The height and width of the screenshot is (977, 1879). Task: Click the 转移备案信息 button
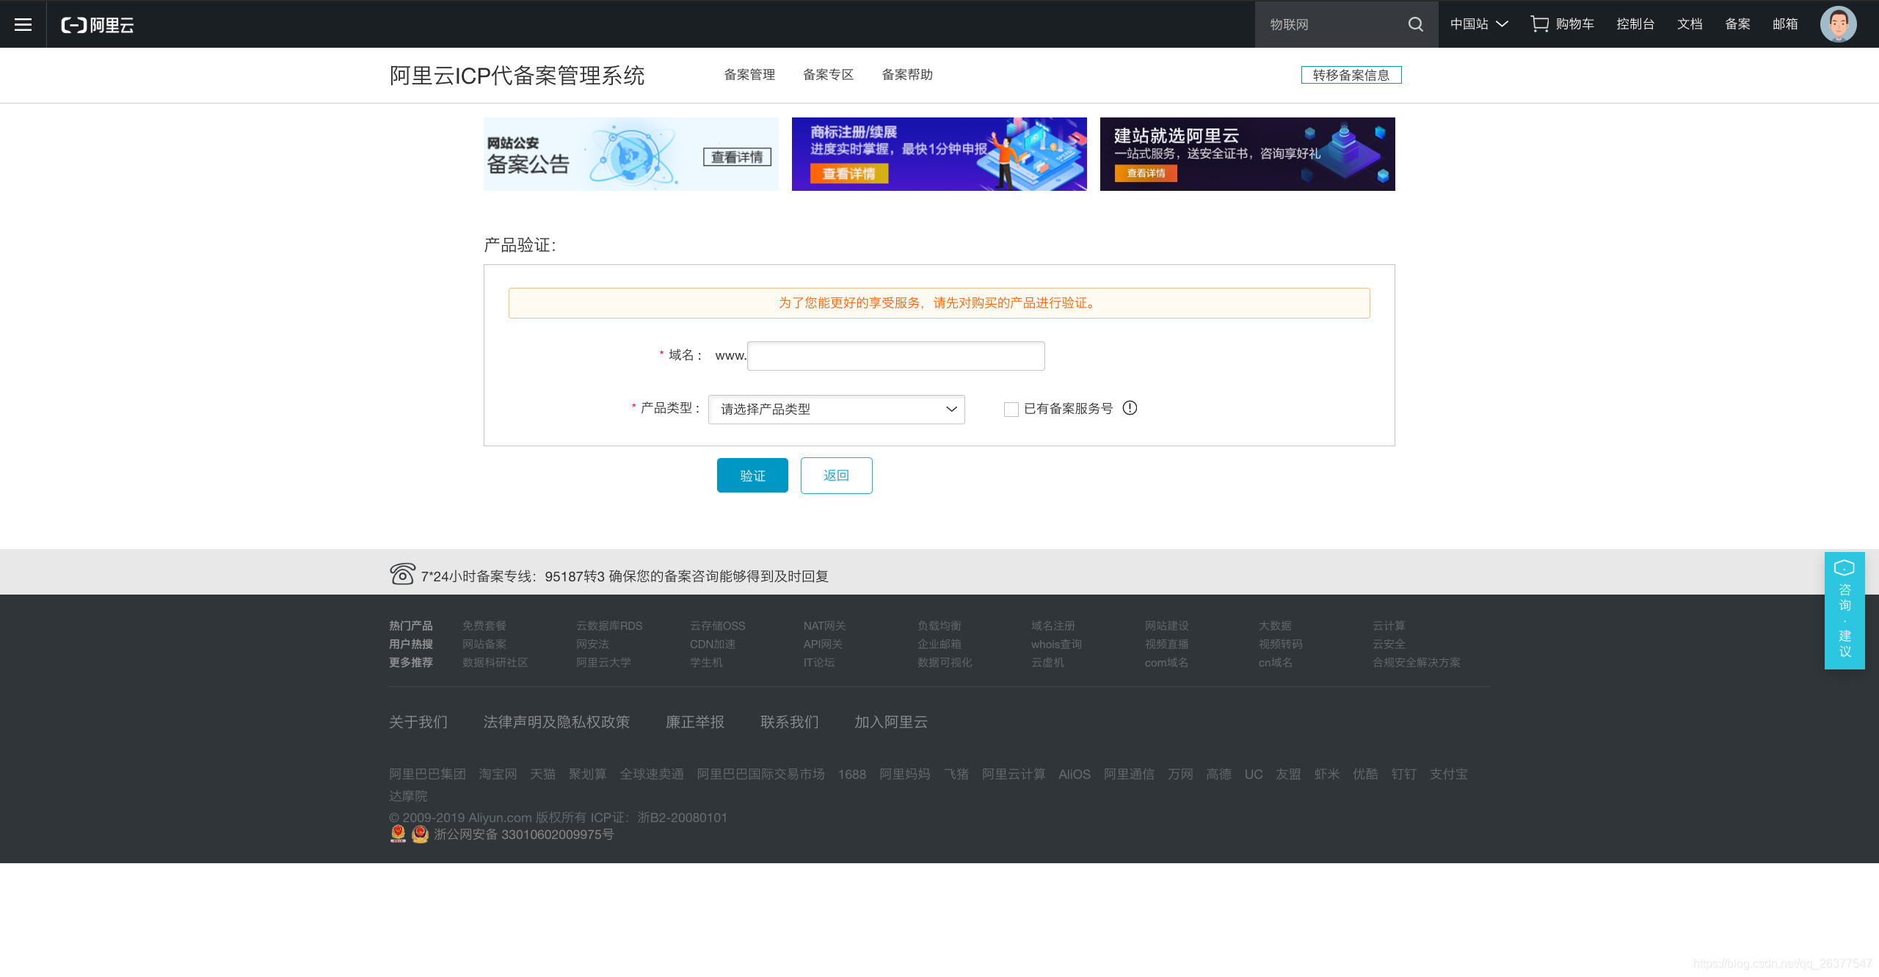1351,75
